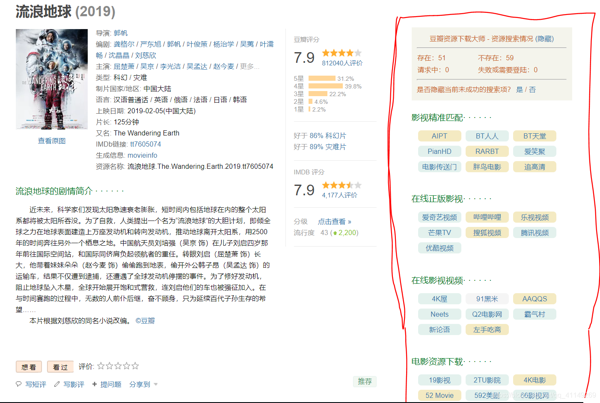Screen dimensions: 600x403
Task: Select 否 to keep unsuccessful searches
Action: 532,89
